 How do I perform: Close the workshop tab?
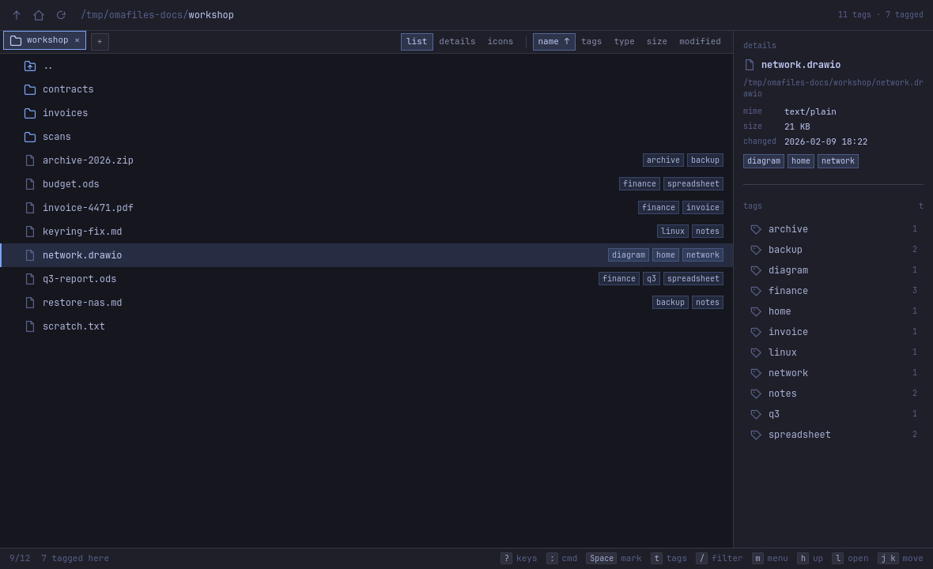point(77,40)
